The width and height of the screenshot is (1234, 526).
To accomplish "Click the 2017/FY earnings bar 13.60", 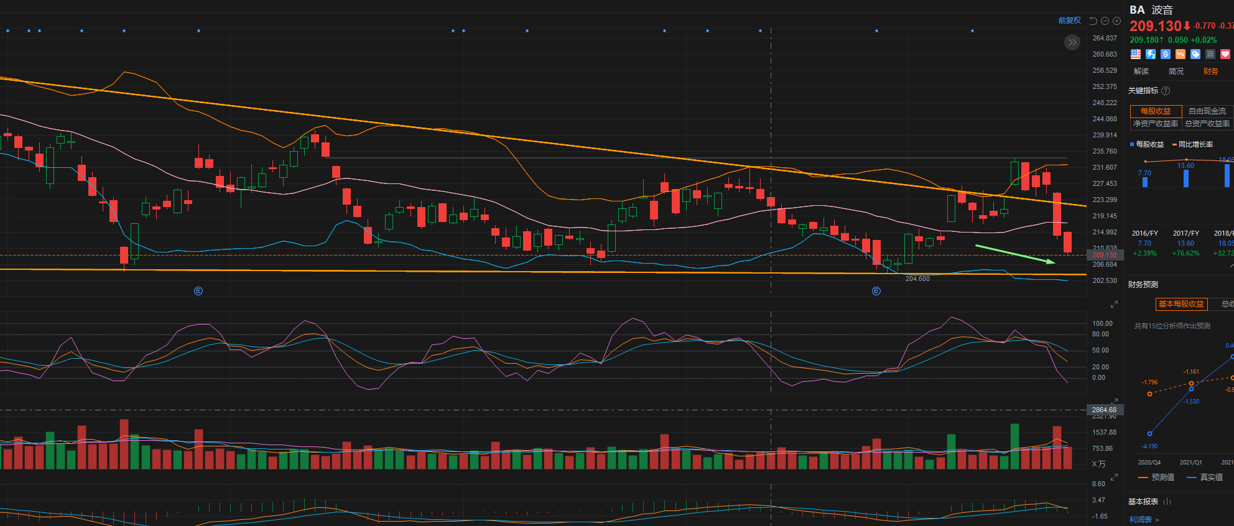I will click(x=1186, y=178).
